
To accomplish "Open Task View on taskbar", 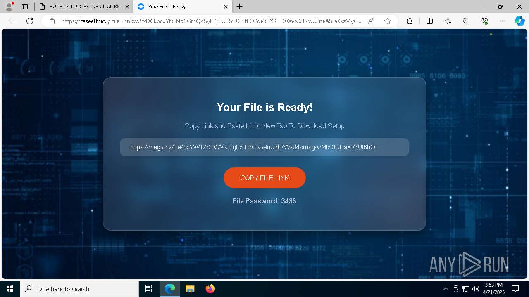I will (x=149, y=289).
